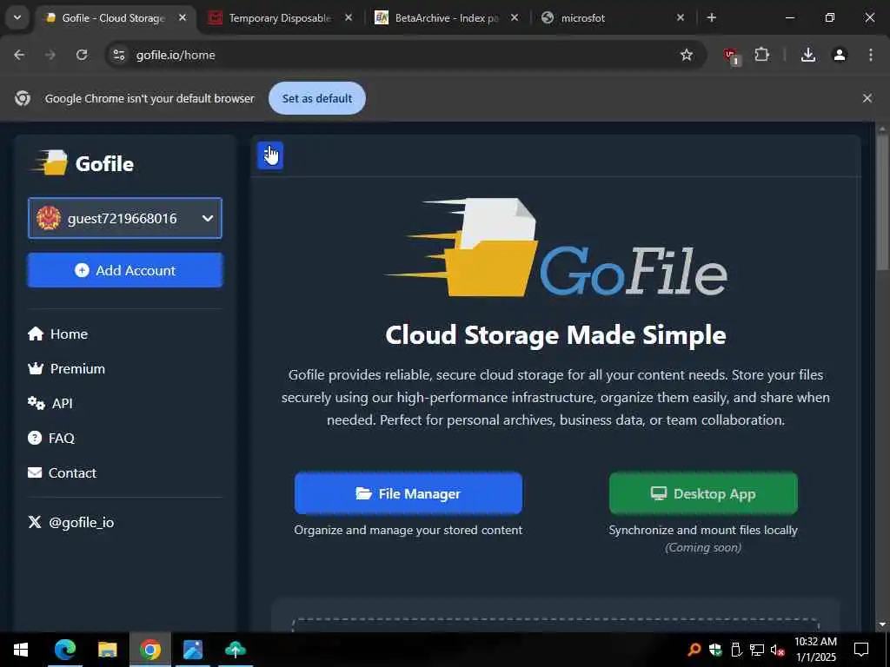Open FAQ in the sidebar
Viewport: 890px width, 667px height.
coord(51,438)
